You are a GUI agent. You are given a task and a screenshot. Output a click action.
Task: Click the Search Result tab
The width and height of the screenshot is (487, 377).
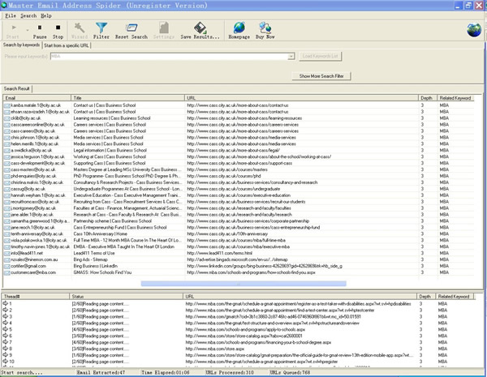(x=17, y=88)
